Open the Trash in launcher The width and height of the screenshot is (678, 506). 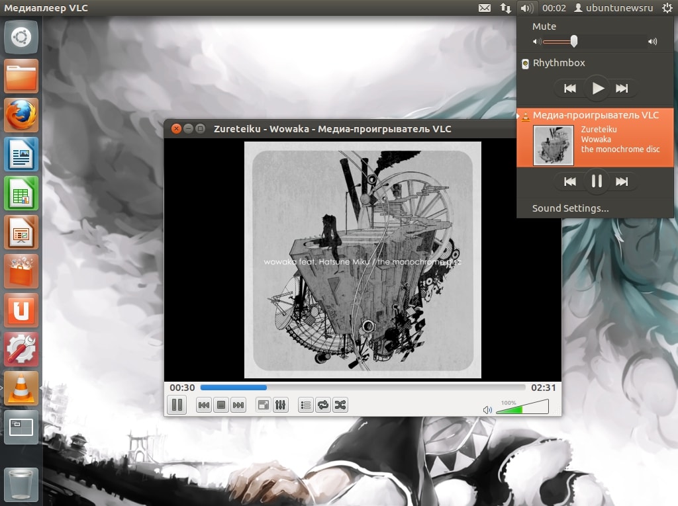click(x=21, y=484)
